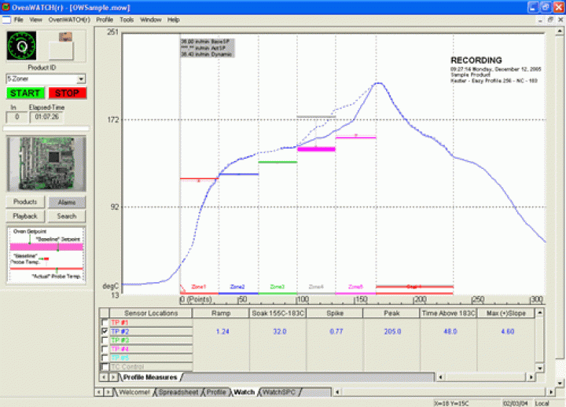Enable the TC Control checkbox
566x407 pixels.
105,367
